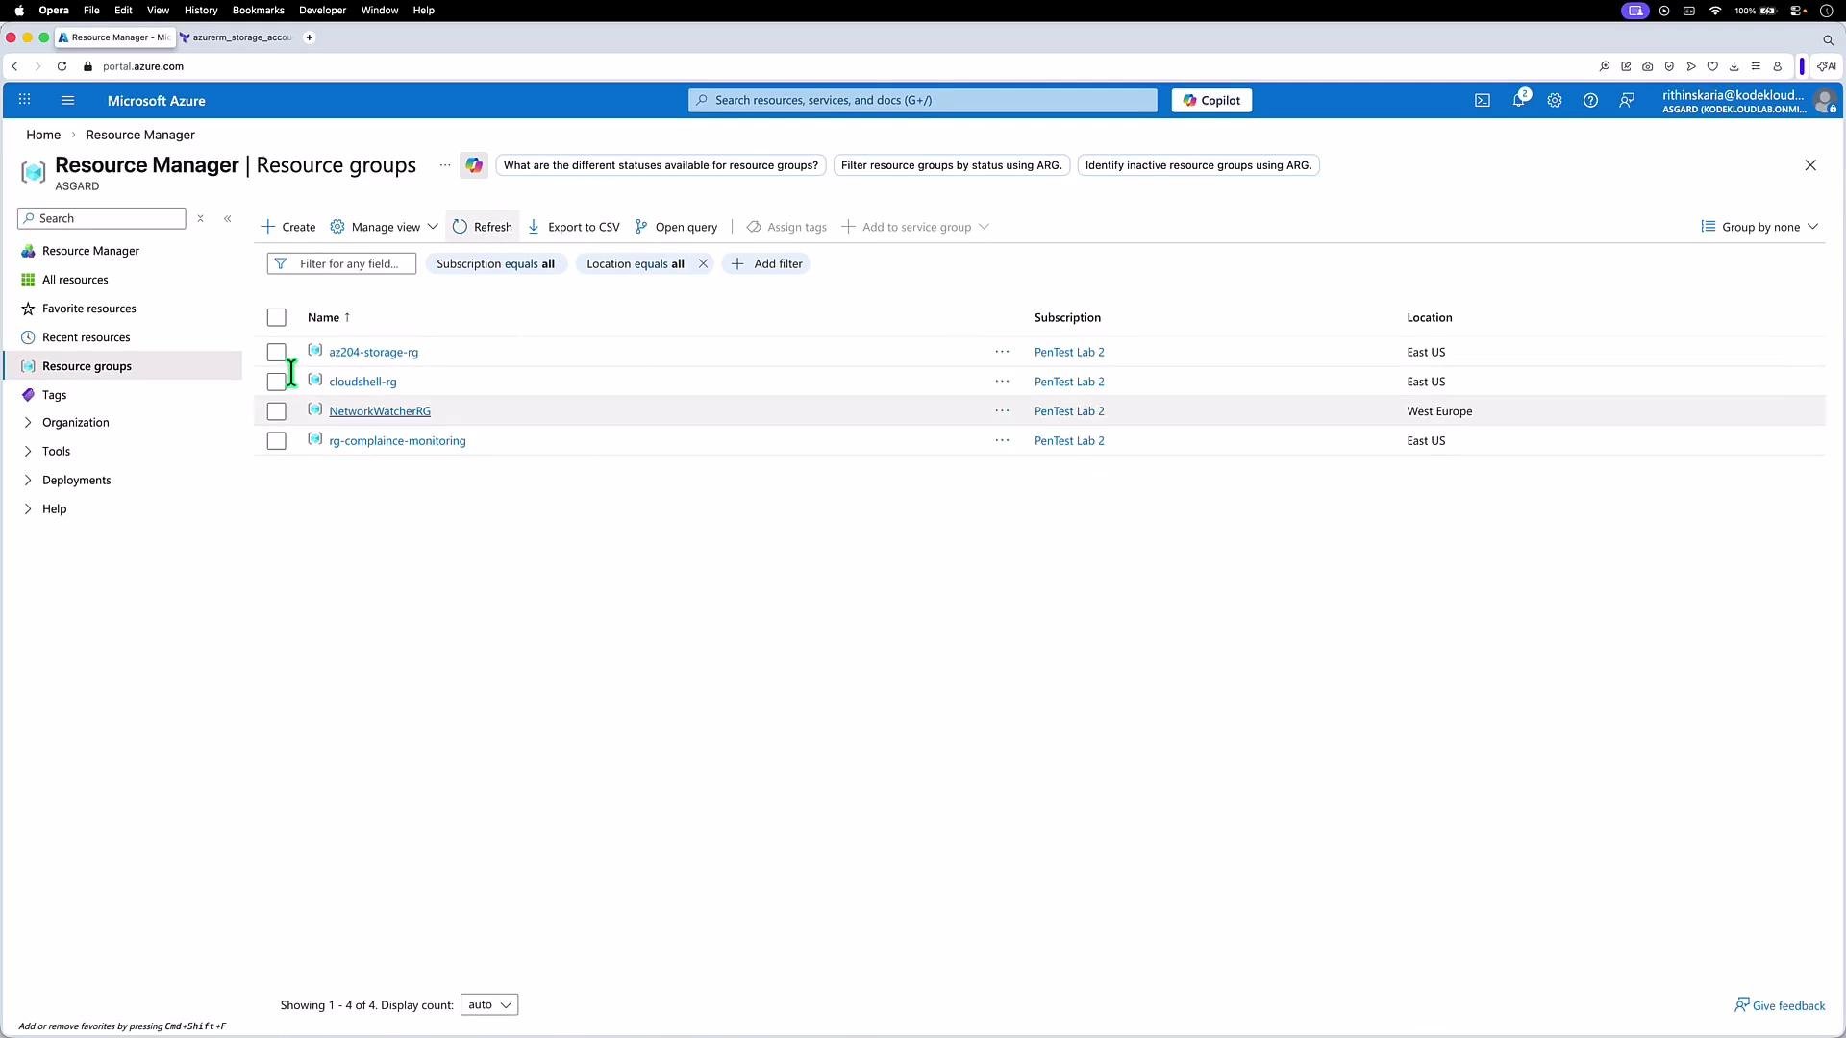Tick the checkbox for rg-complaince-monitoring
The width and height of the screenshot is (1846, 1038).
[x=277, y=442]
